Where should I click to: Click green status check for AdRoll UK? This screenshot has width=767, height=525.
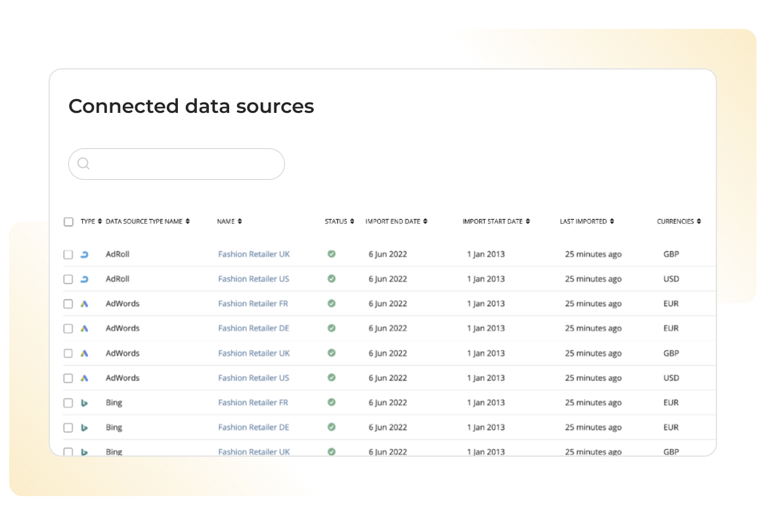pyautogui.click(x=332, y=254)
